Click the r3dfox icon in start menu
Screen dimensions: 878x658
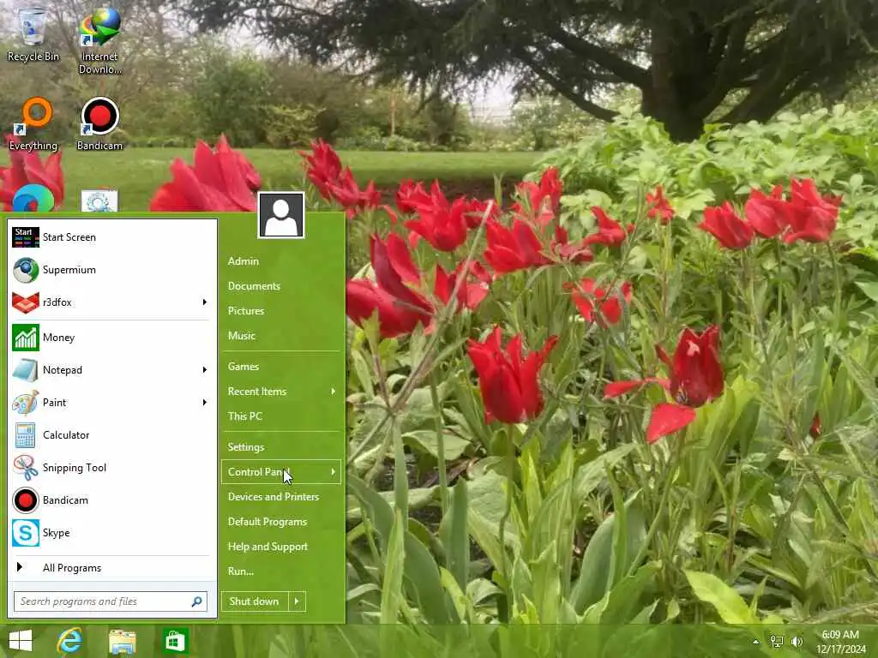tap(25, 302)
